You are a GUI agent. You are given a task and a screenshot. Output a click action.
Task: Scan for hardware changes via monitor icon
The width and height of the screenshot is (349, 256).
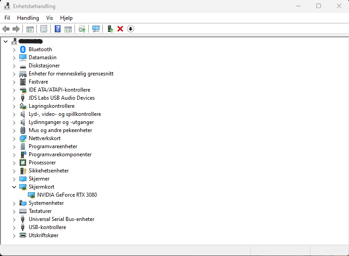pyautogui.click(x=96, y=29)
